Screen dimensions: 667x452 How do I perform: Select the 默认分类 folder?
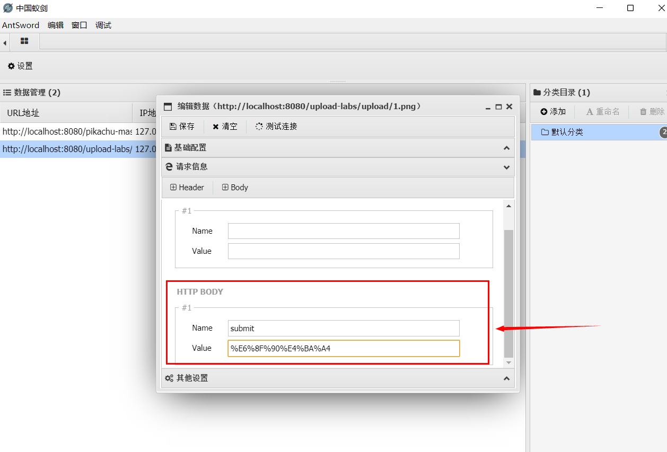click(599, 132)
